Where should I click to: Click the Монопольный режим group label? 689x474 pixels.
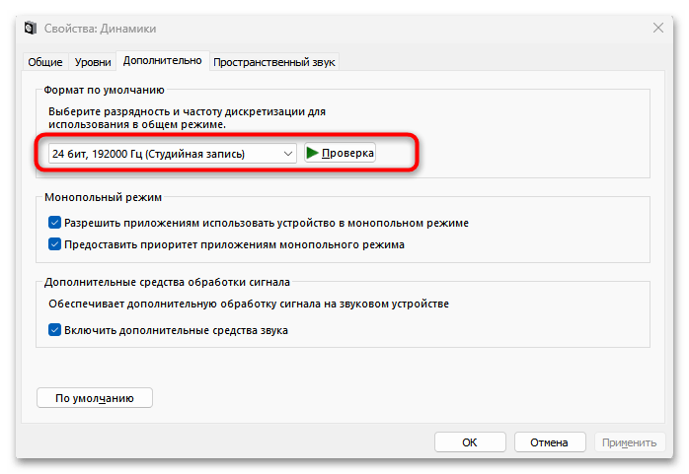(104, 197)
